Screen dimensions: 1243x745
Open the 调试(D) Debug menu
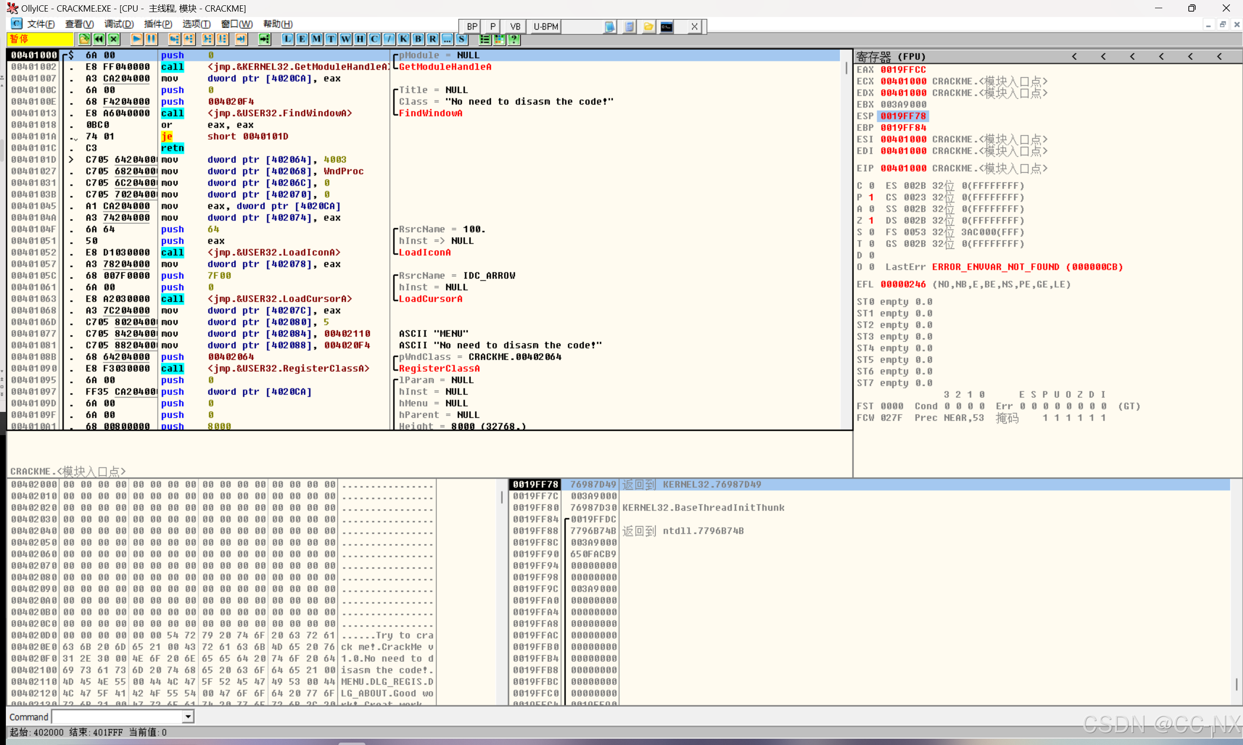click(119, 24)
